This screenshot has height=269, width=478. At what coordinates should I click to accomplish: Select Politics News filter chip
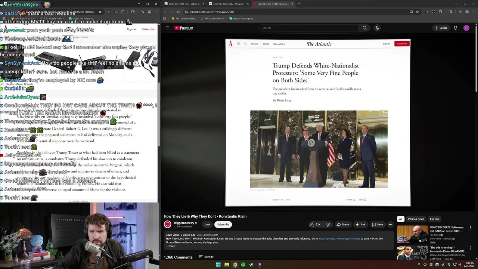[x=416, y=219]
